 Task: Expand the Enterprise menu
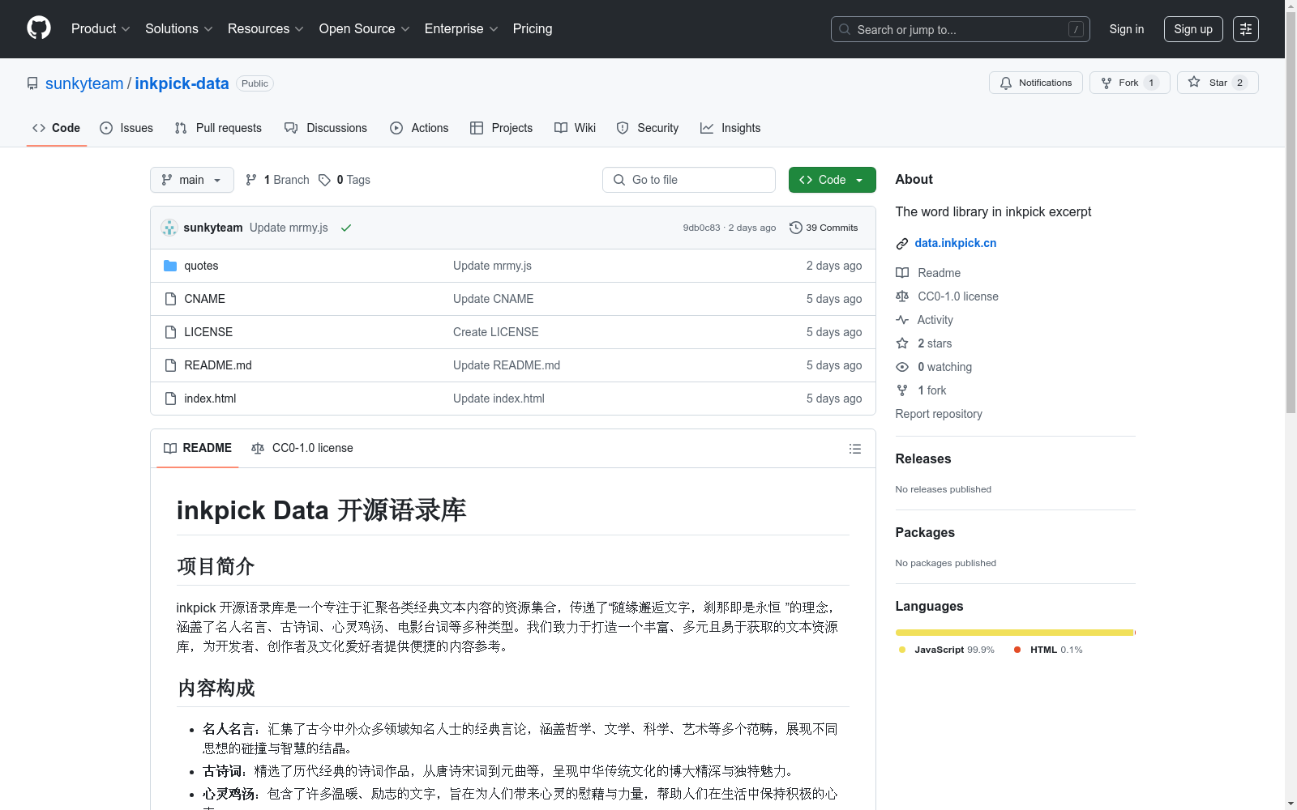461,29
